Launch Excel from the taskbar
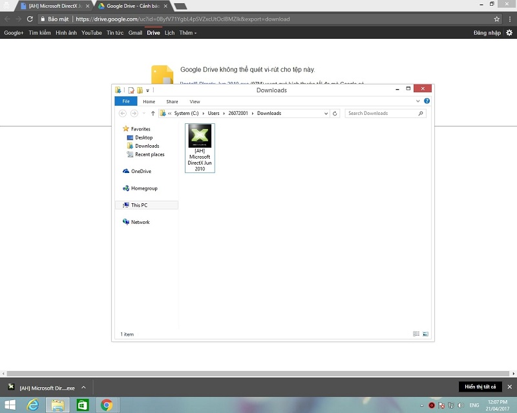This screenshot has width=517, height=413. click(83, 405)
